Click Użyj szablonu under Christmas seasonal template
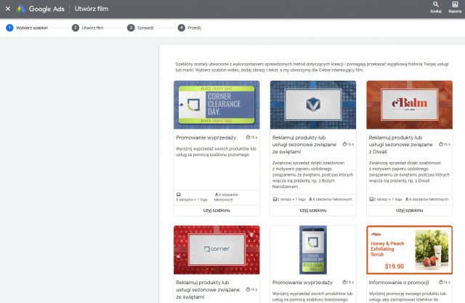This screenshot has width=465, height=303. pyautogui.click(x=313, y=210)
